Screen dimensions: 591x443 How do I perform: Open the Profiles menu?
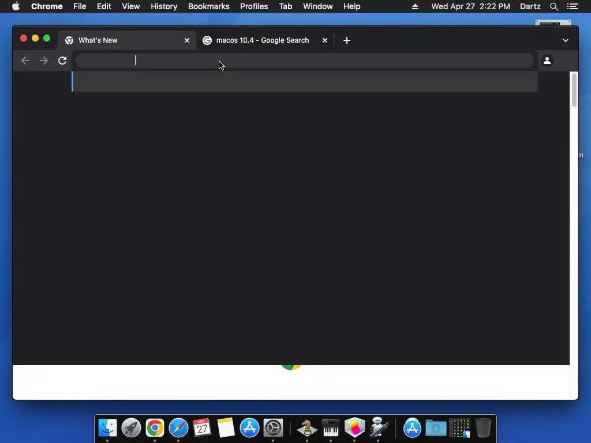tap(254, 6)
